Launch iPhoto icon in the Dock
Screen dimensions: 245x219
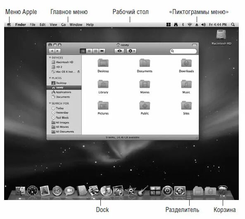tap(118, 191)
